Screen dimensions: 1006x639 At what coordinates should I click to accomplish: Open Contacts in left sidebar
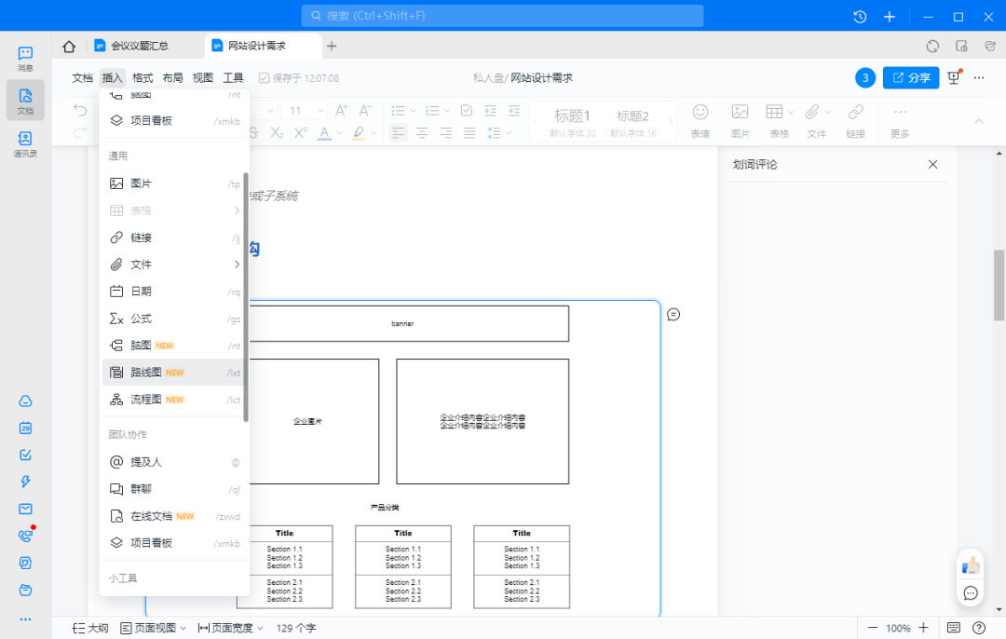point(25,143)
